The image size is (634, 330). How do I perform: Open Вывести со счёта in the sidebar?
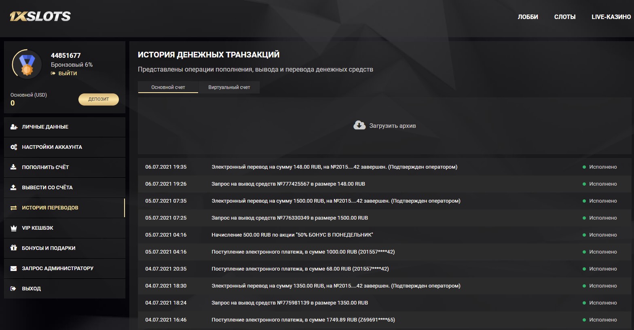pos(65,187)
